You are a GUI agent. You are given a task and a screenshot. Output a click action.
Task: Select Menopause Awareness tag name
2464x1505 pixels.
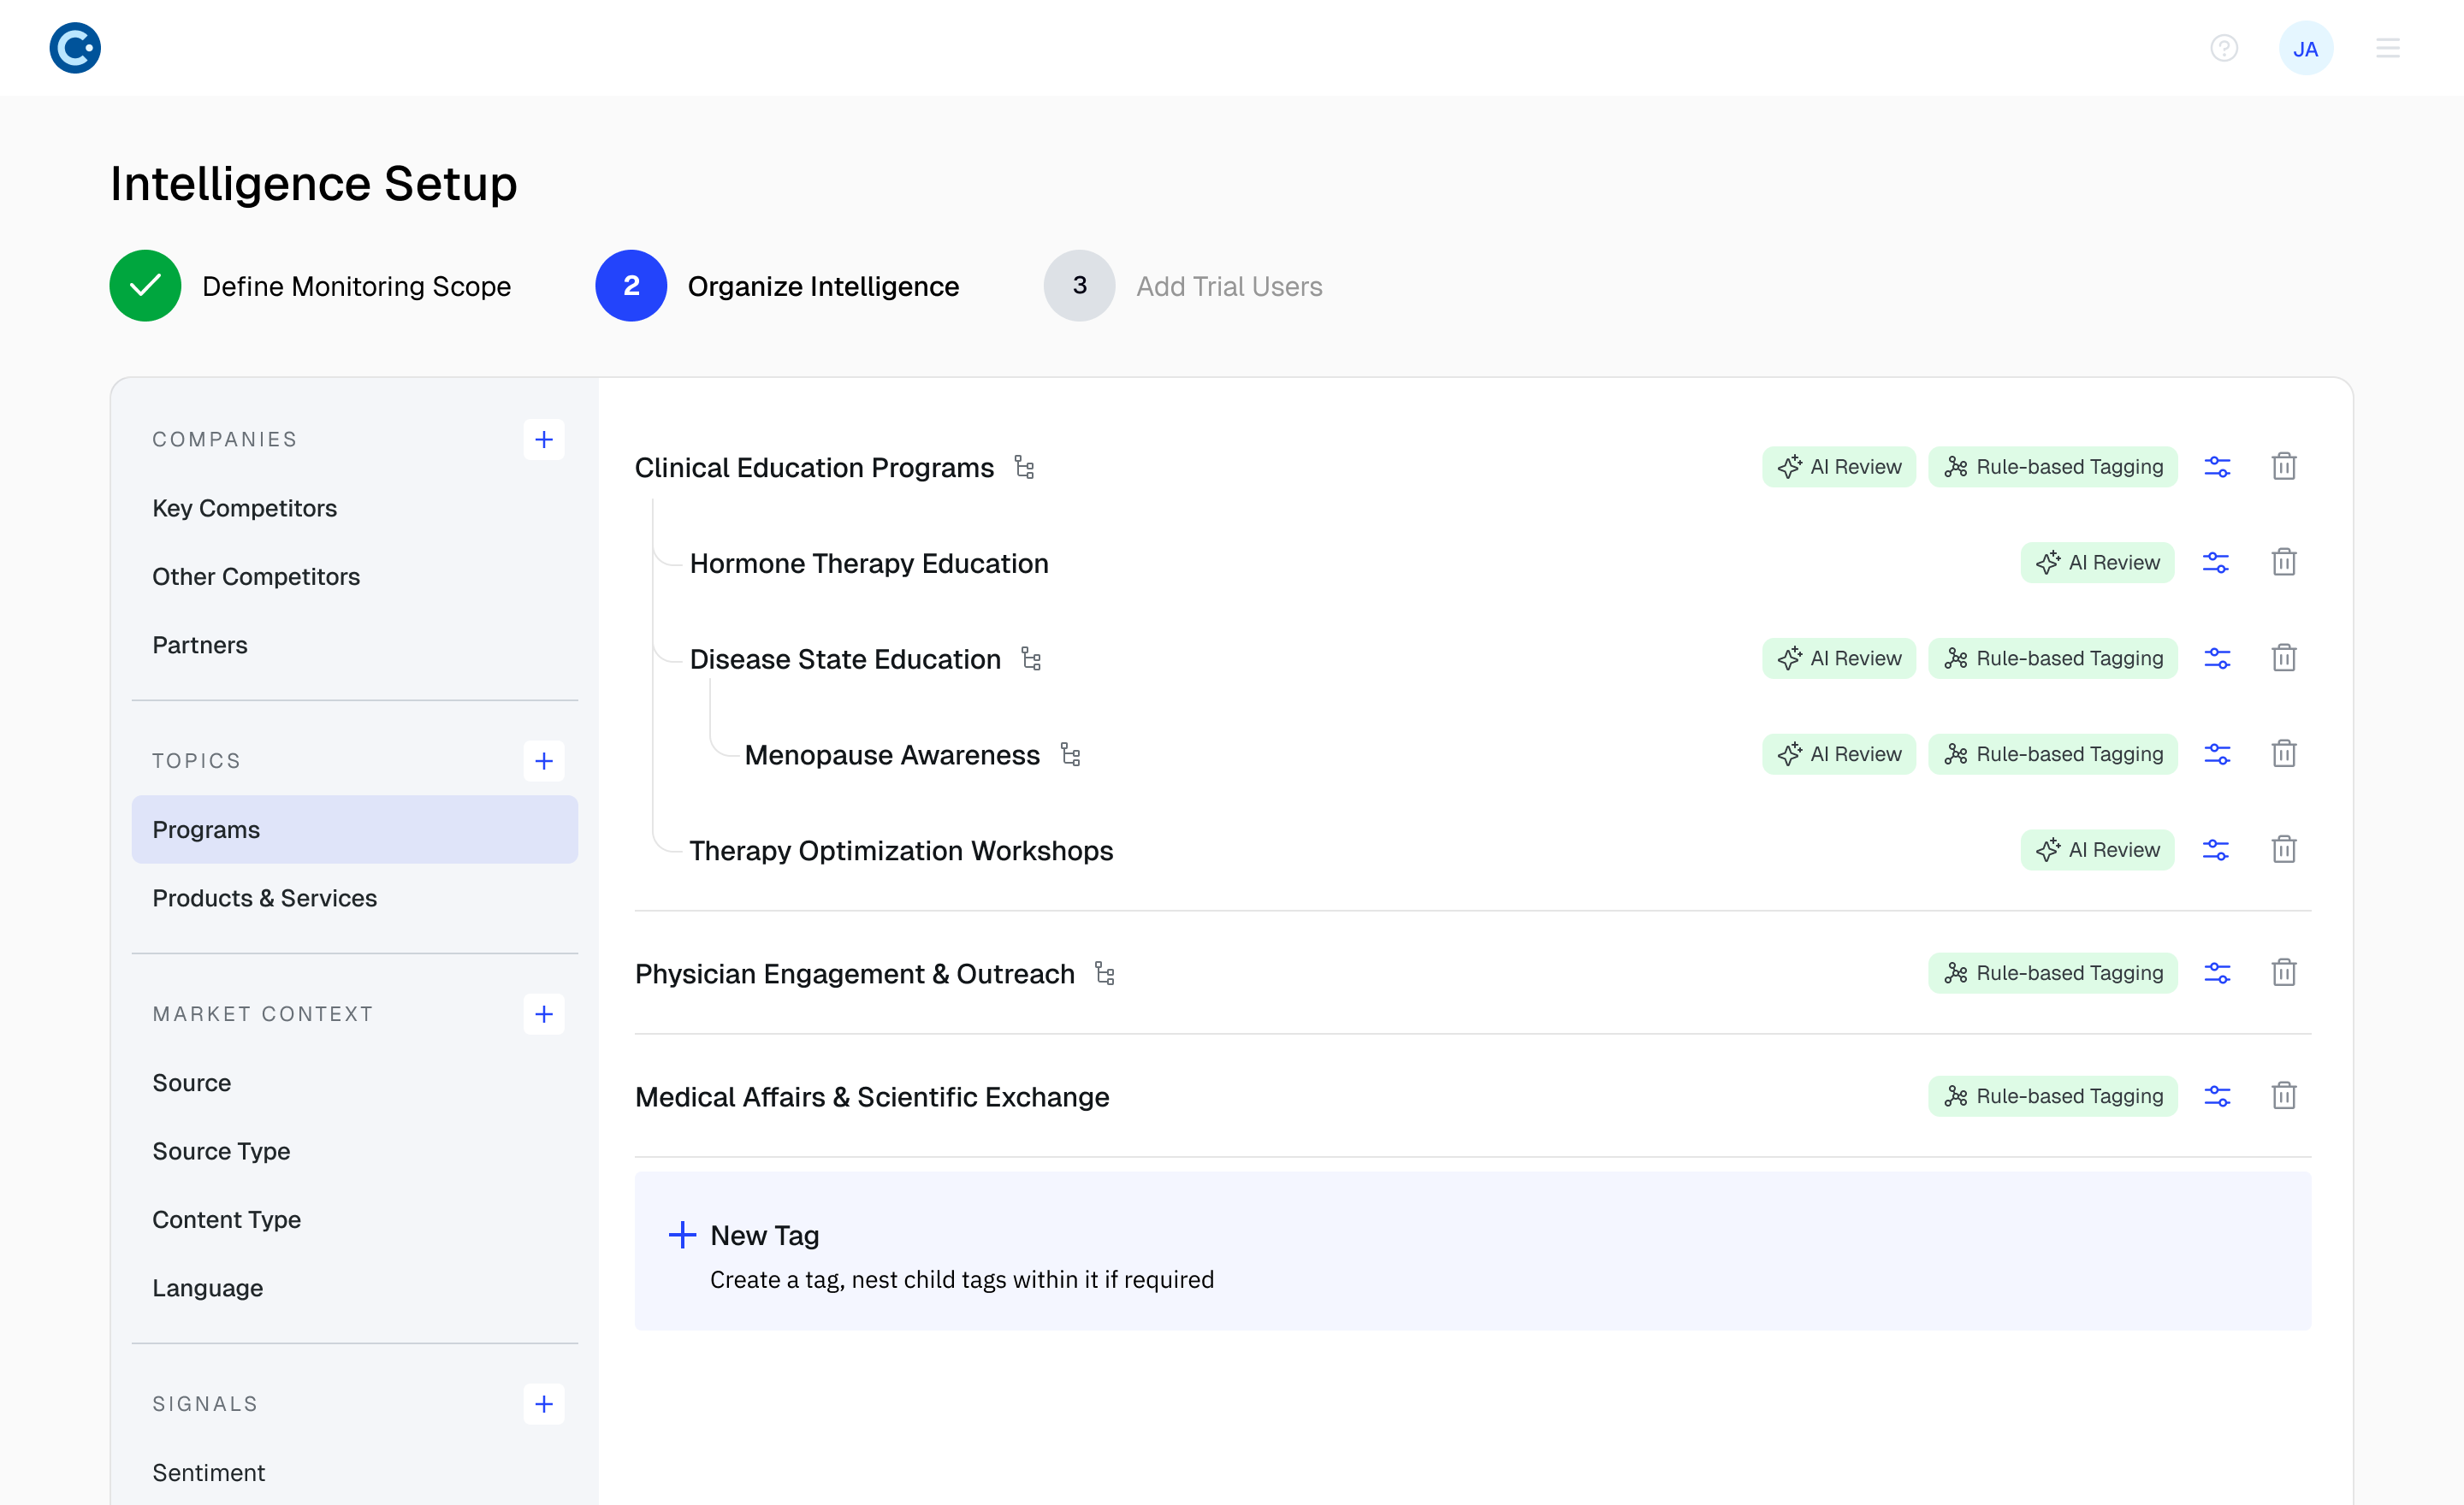click(x=892, y=757)
